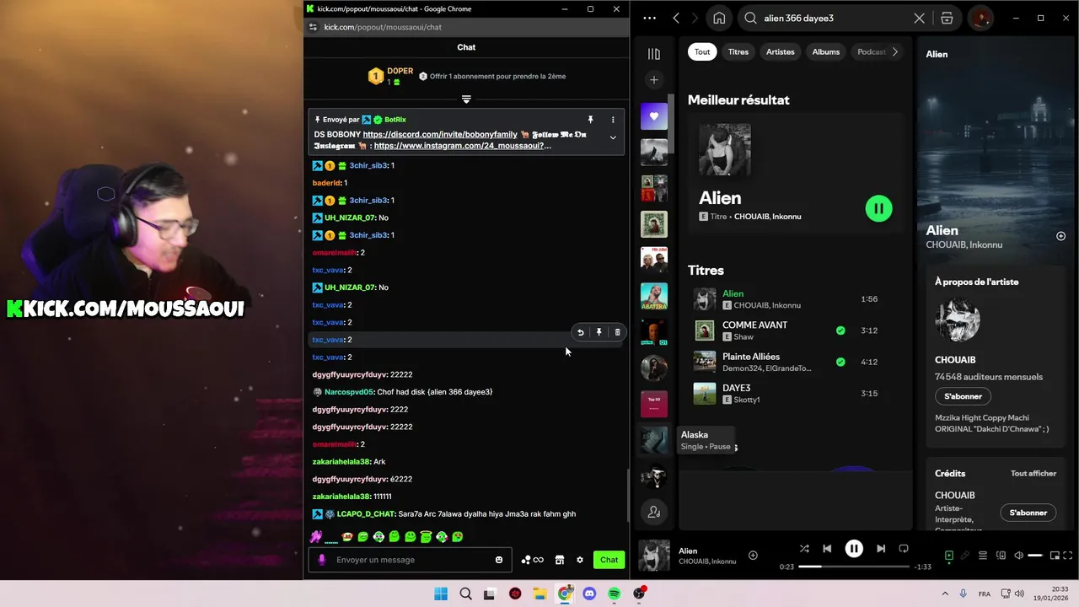Open Windows Start menu in taskbar
Viewport: 1079px width, 607px height.
point(441,594)
